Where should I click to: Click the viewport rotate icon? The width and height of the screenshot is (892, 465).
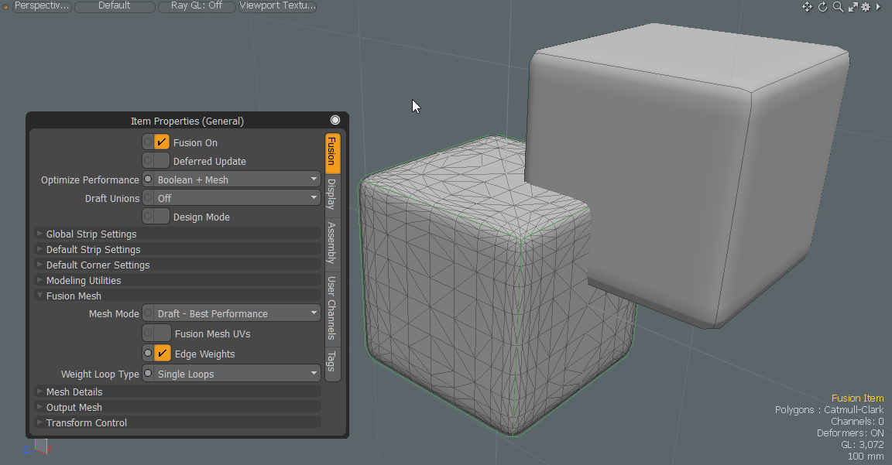pos(822,6)
